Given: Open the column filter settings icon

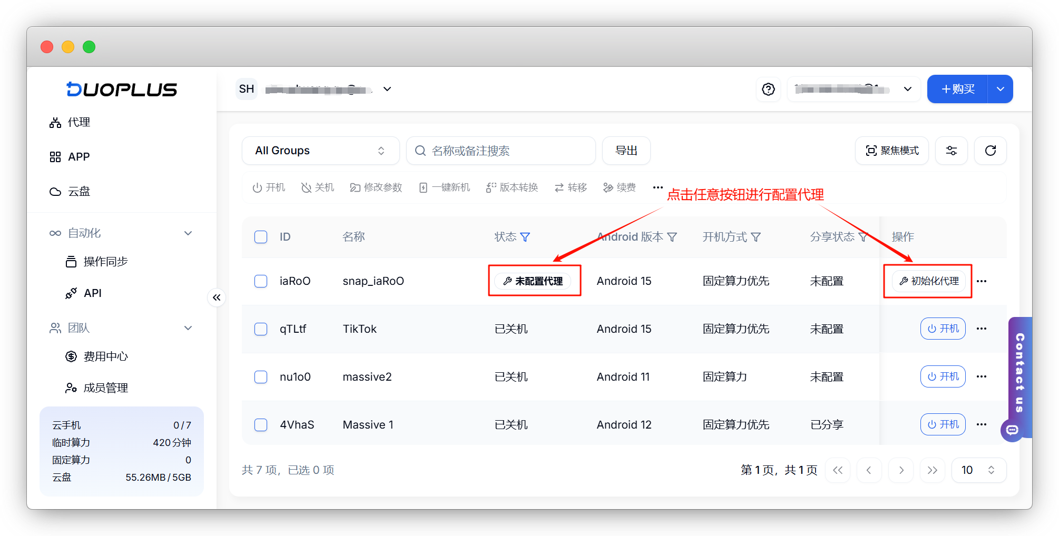Looking at the screenshot, I should click(x=951, y=151).
